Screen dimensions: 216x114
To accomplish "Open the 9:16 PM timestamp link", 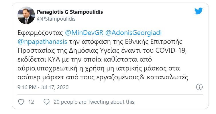I will tap(27, 87).
